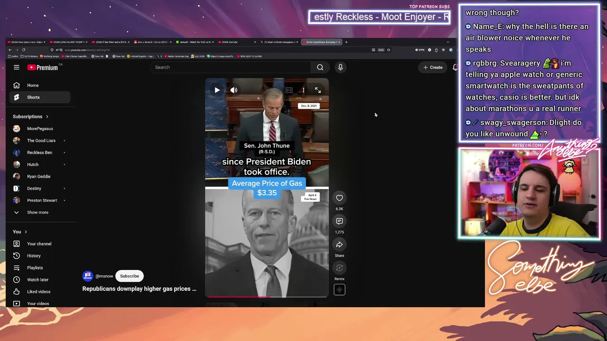
Task: Click the browser page zoom percentage indicator
Action: click(x=381, y=50)
